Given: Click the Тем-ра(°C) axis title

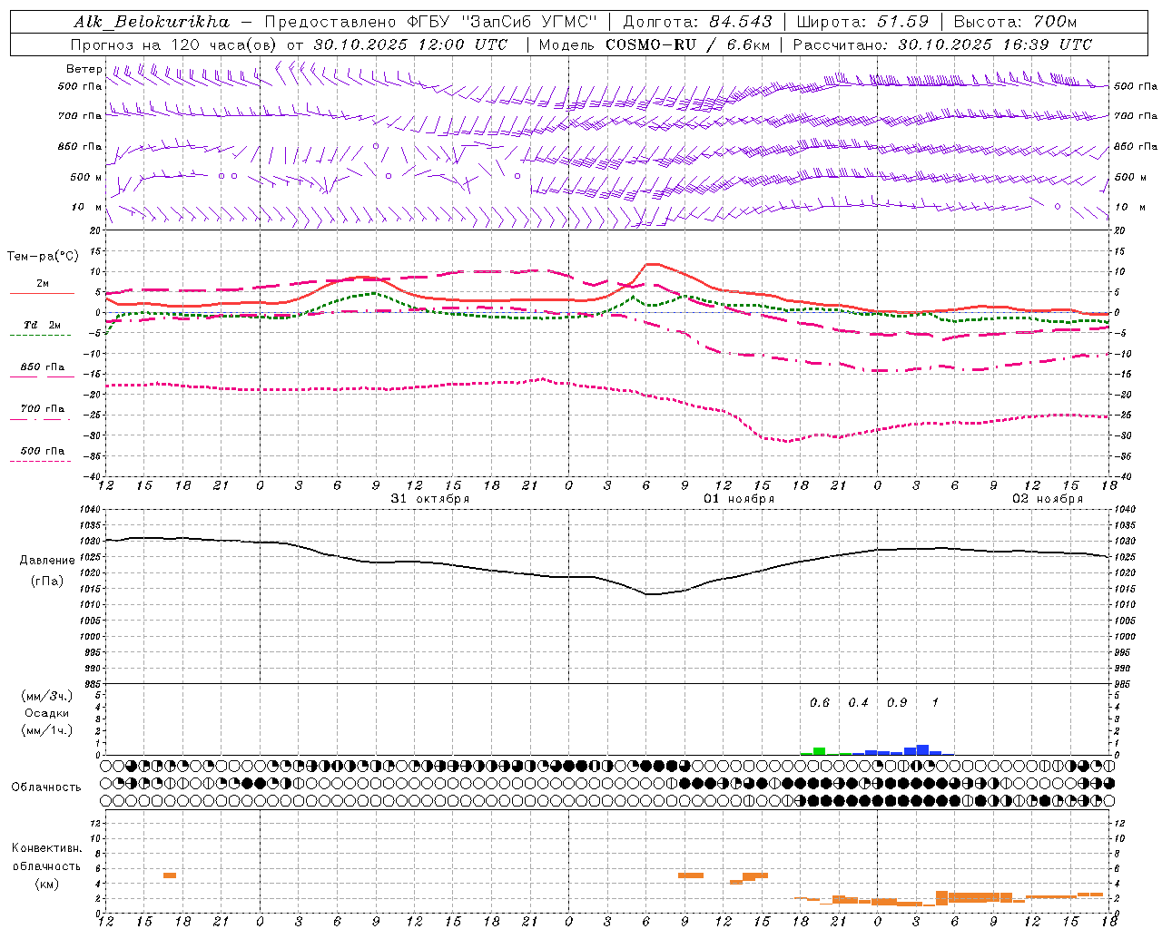Looking at the screenshot, I should pos(43,257).
